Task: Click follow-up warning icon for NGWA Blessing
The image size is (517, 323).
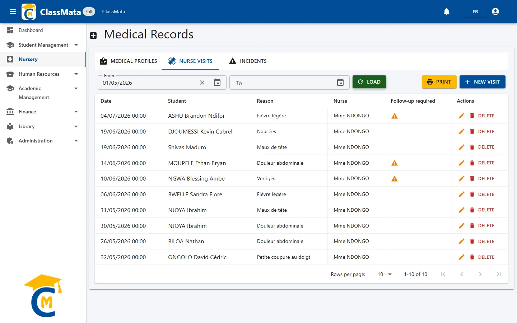Action: tap(395, 179)
